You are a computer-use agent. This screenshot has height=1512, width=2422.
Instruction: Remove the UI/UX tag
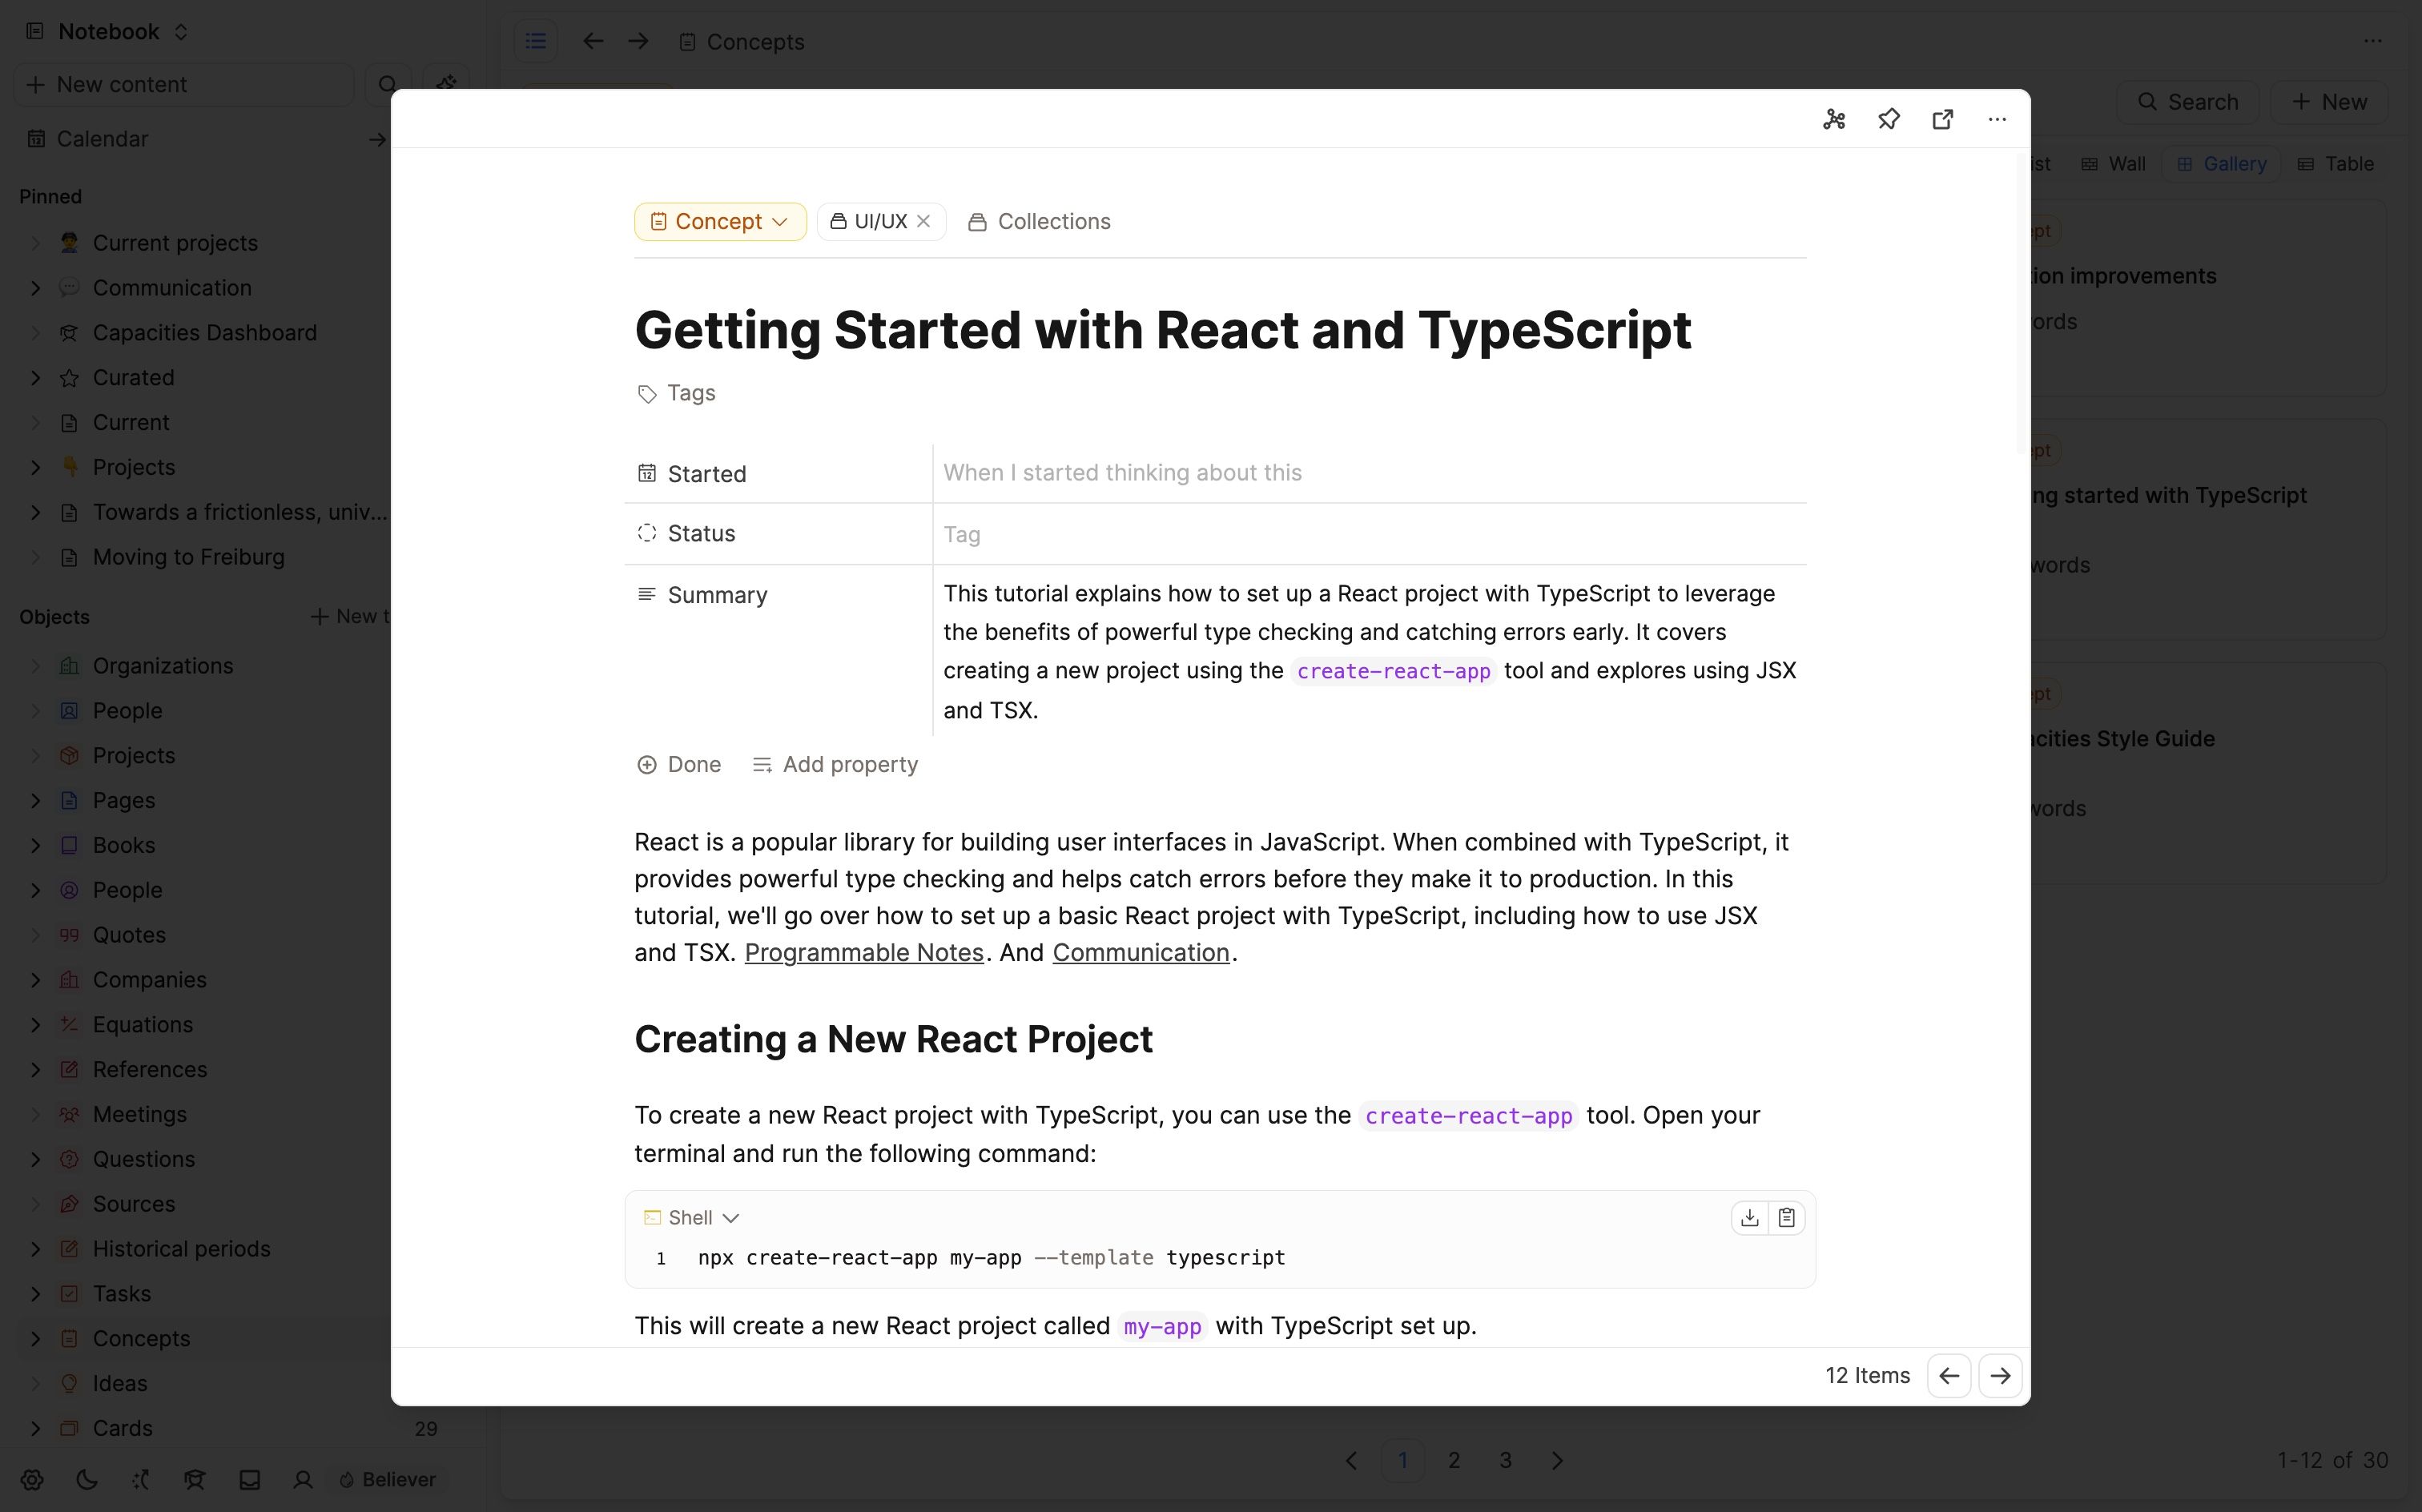[x=924, y=221]
